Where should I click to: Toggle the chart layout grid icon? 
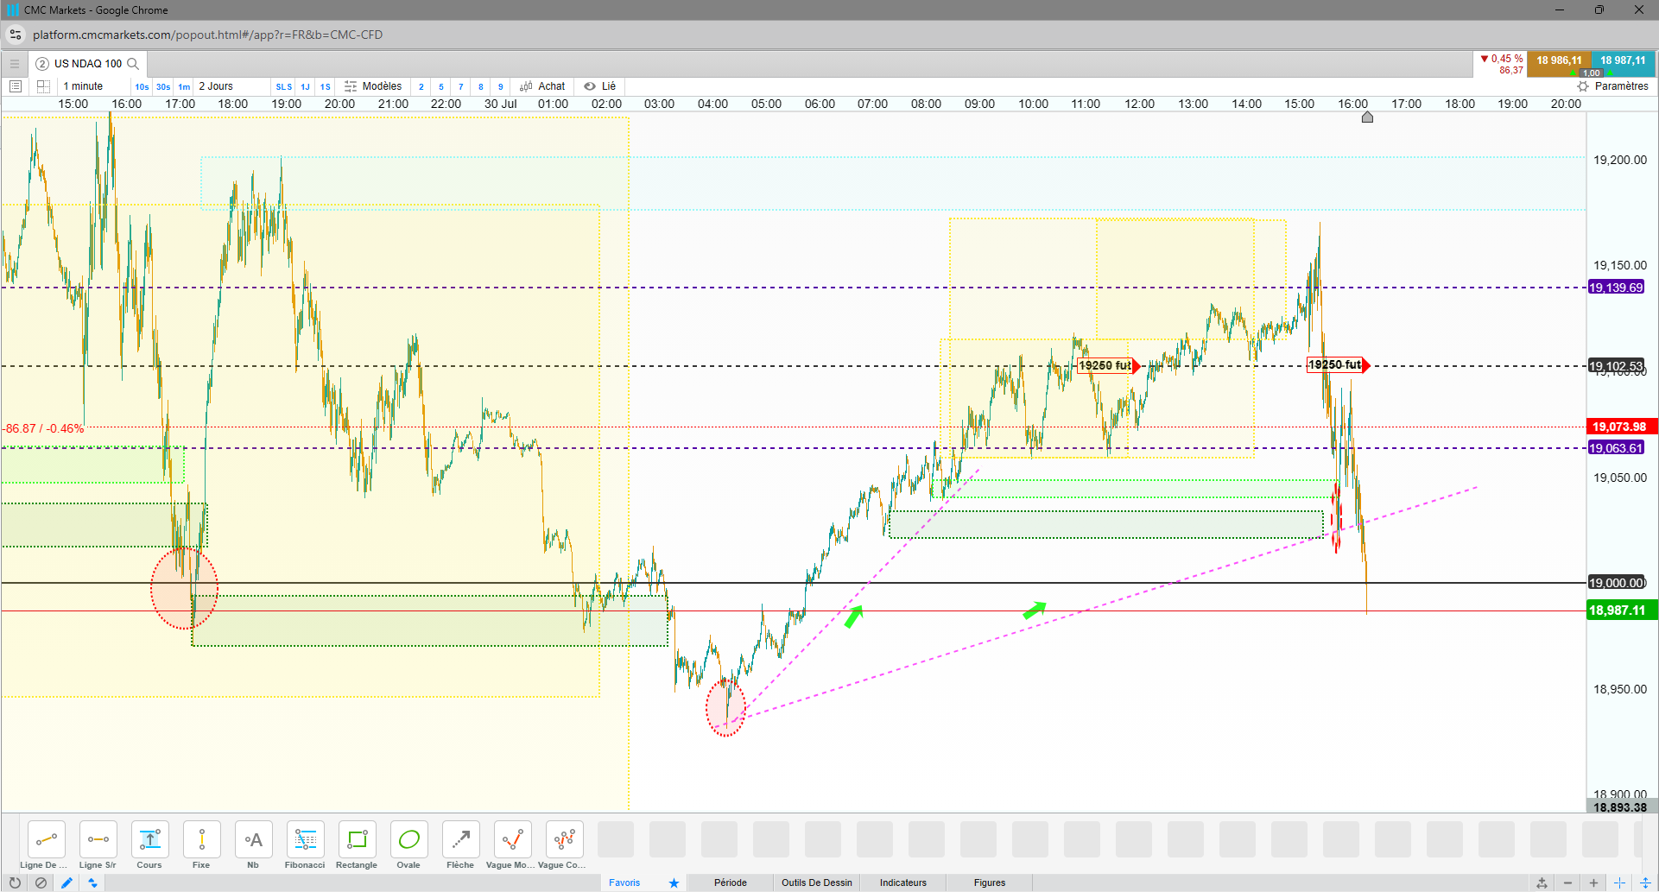[43, 86]
